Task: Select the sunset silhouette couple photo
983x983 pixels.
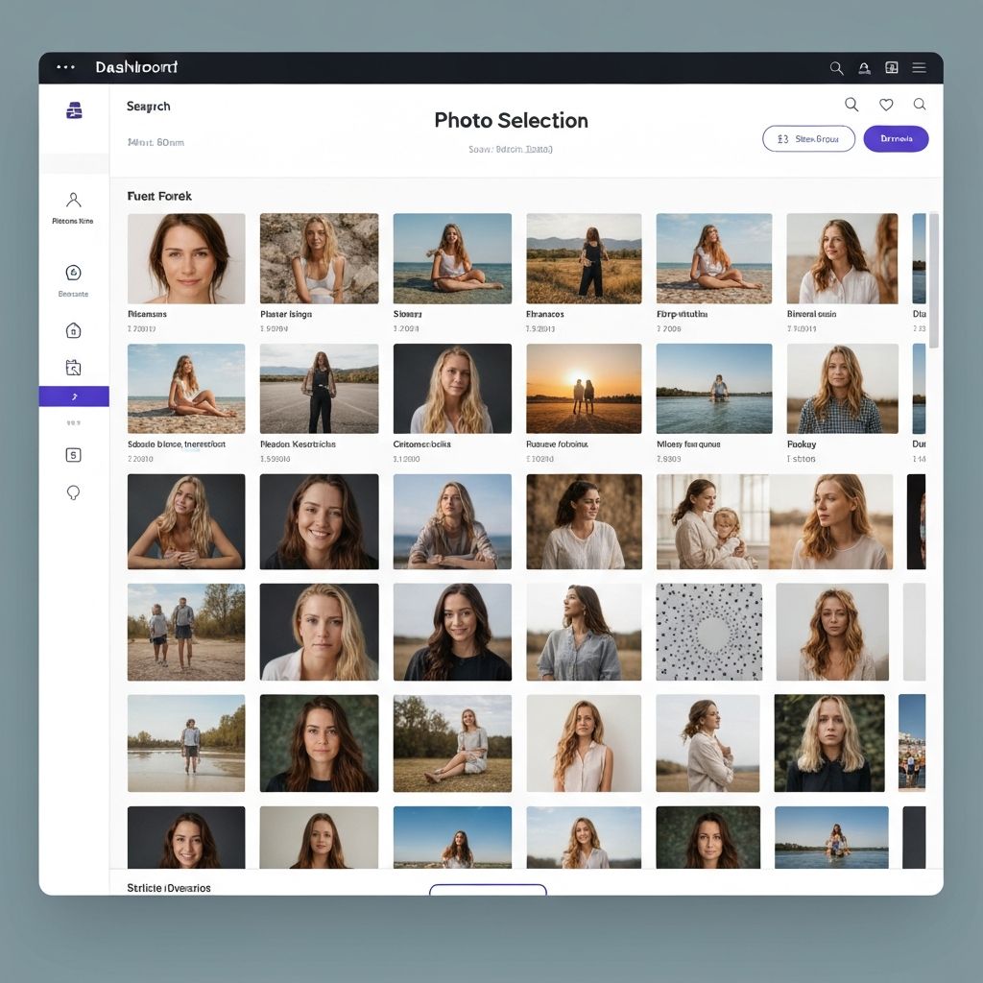Action: click(x=584, y=388)
